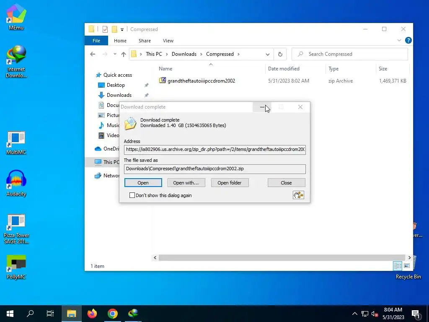Select the Pizza Tower SAGE desktop icon
Viewport: 429px width, 322px height.
tap(16, 229)
